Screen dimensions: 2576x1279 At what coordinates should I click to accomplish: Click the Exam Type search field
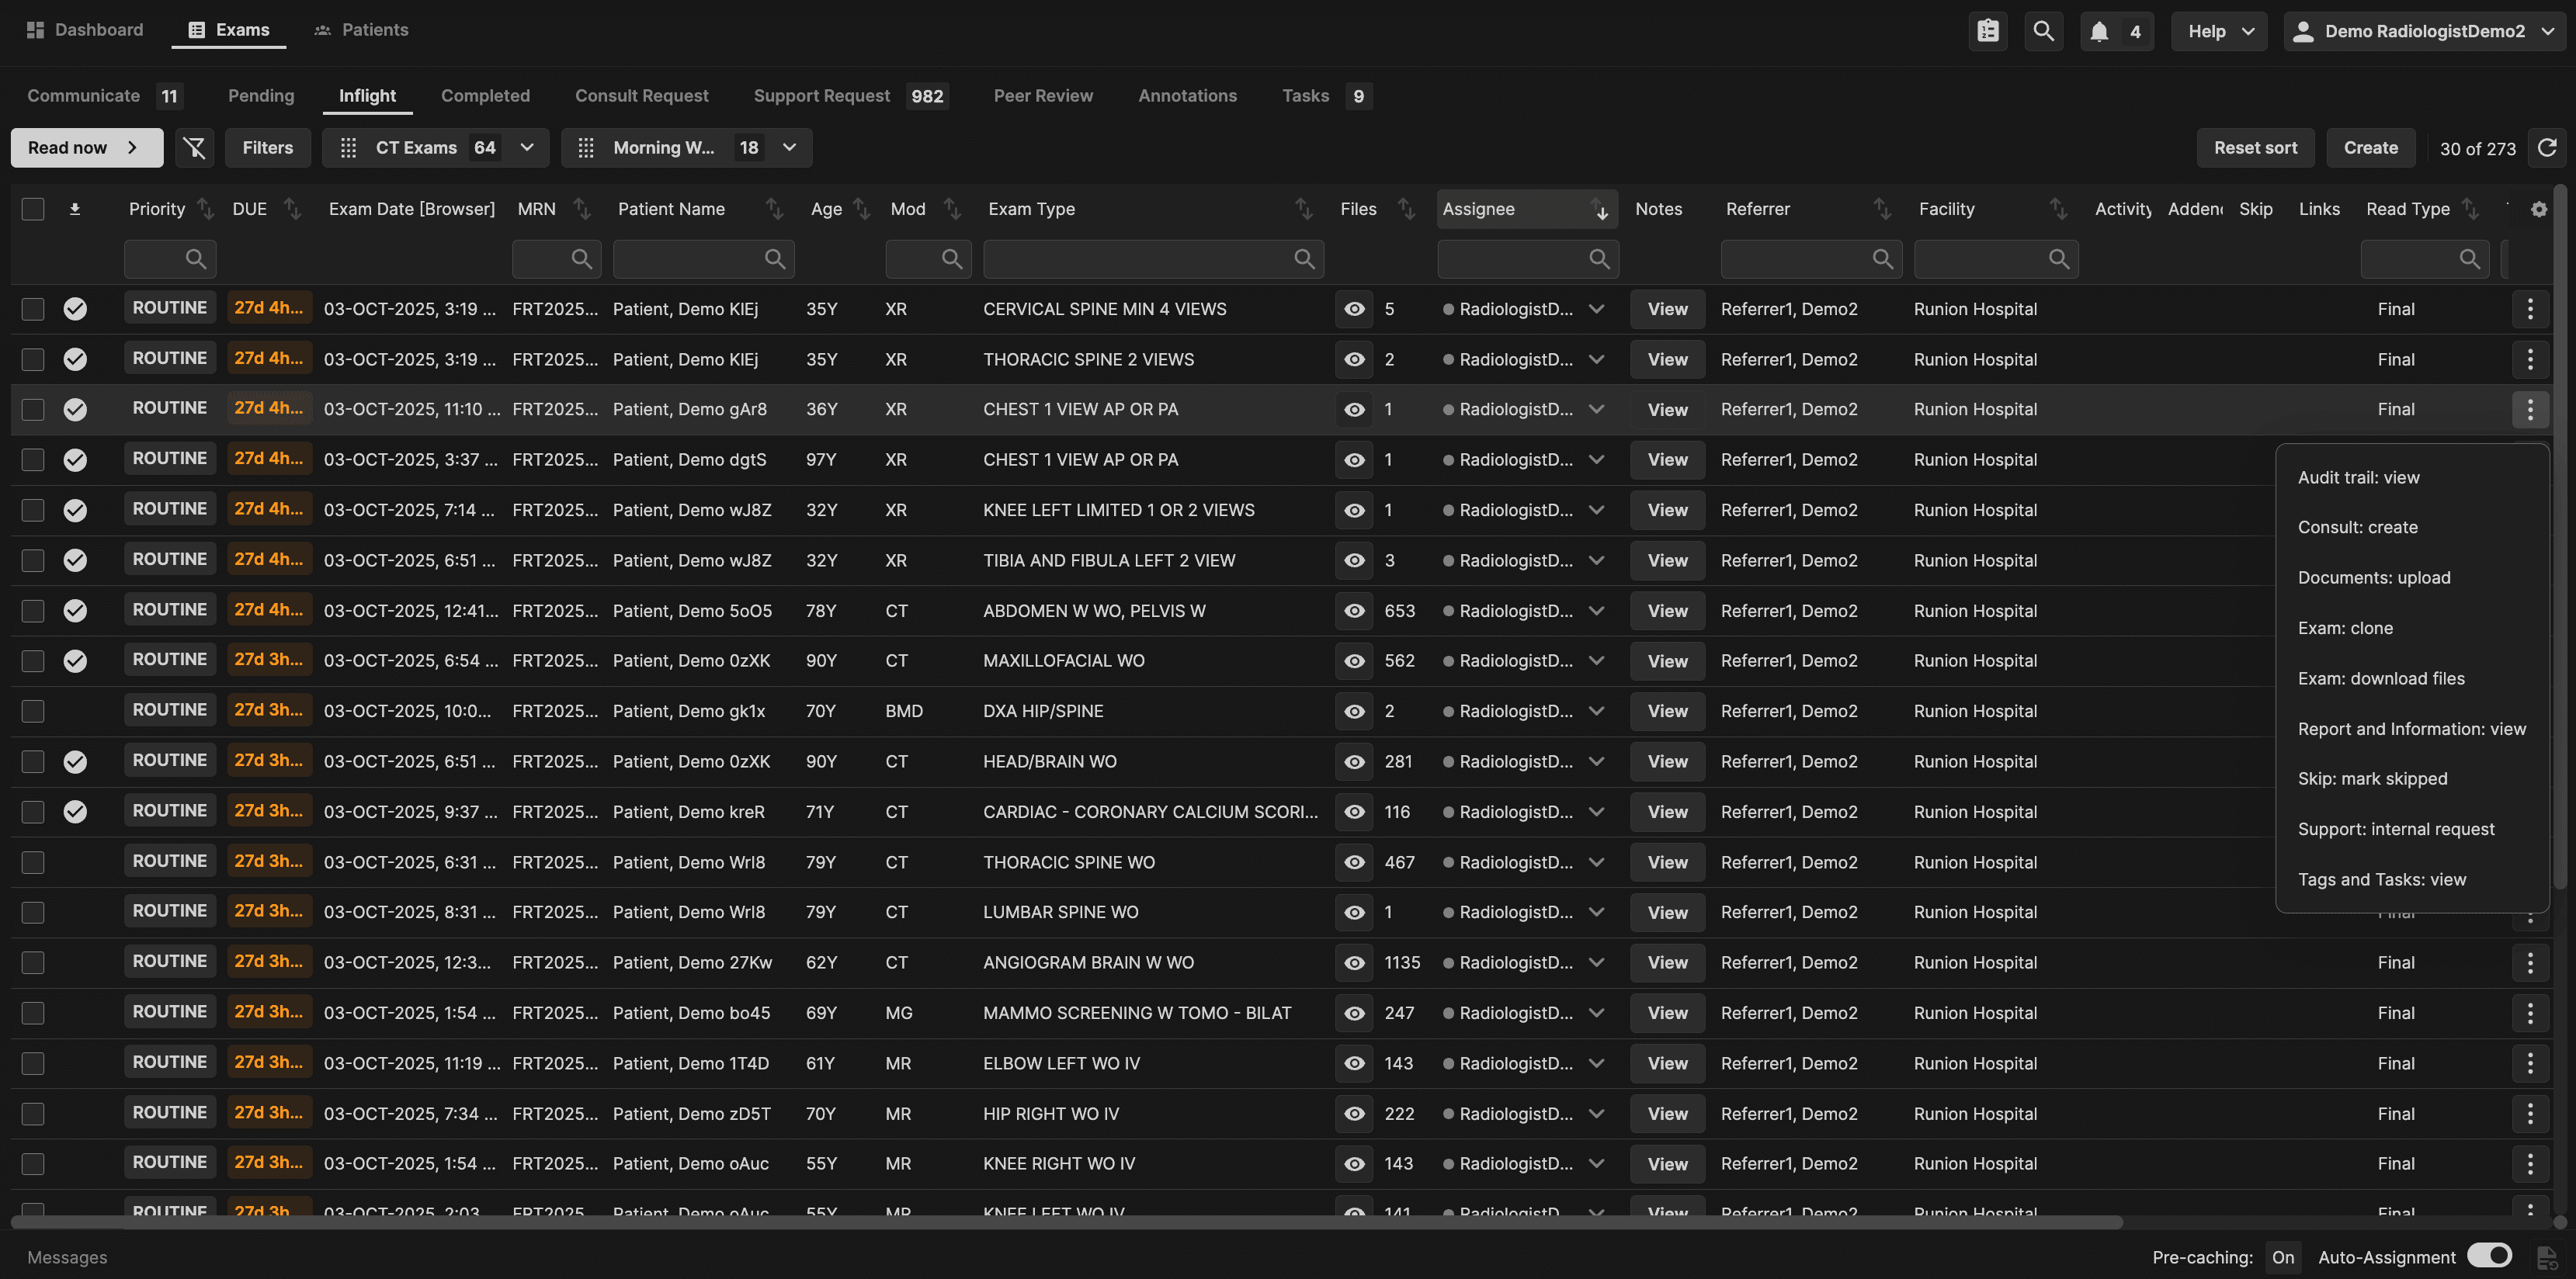pos(1140,259)
